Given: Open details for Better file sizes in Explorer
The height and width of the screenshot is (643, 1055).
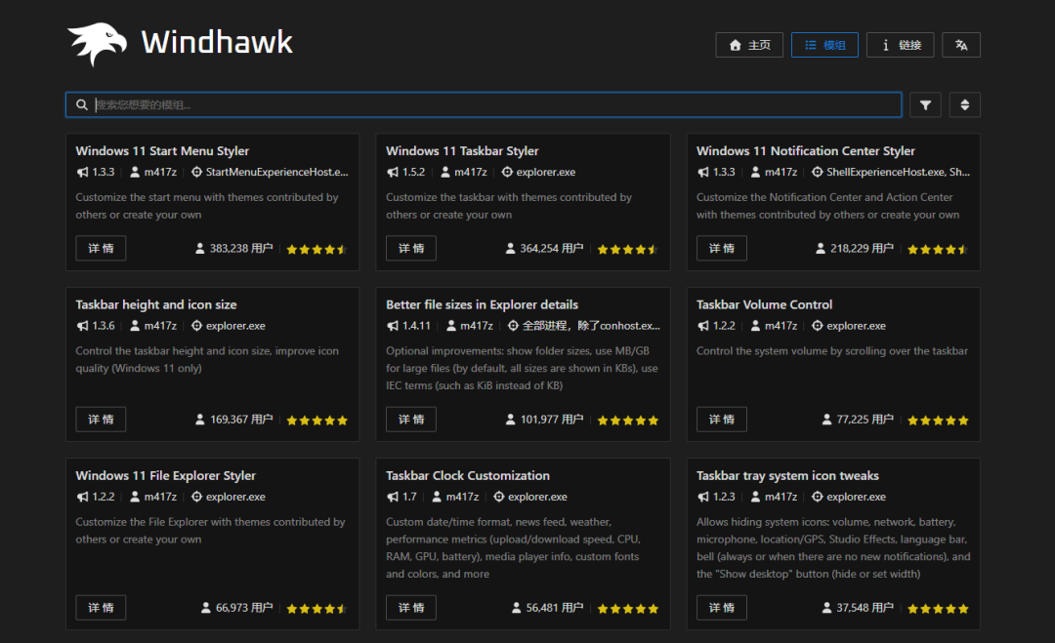Looking at the screenshot, I should (x=411, y=420).
